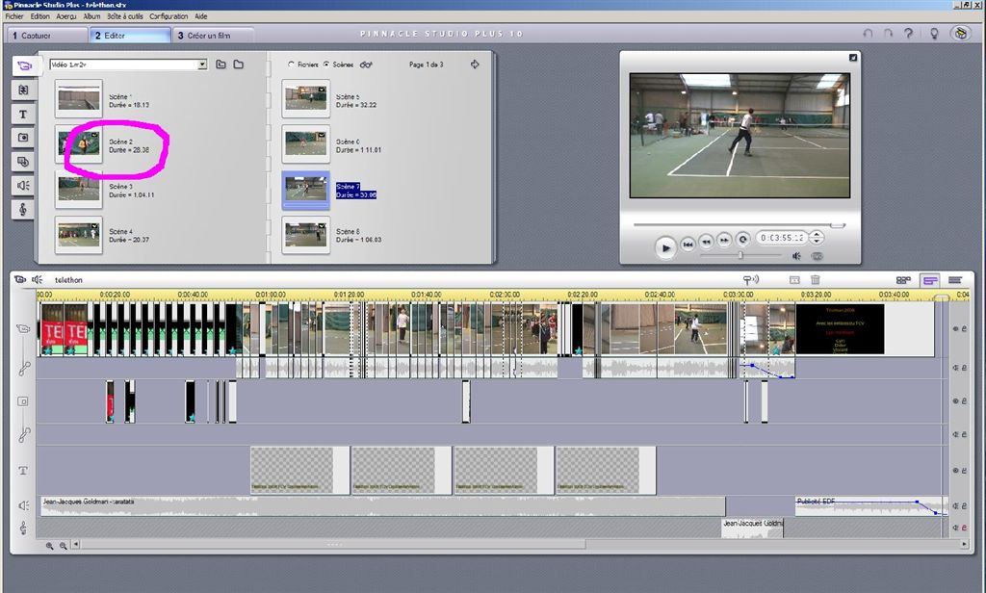Toggle lock on the overlay track

(964, 400)
